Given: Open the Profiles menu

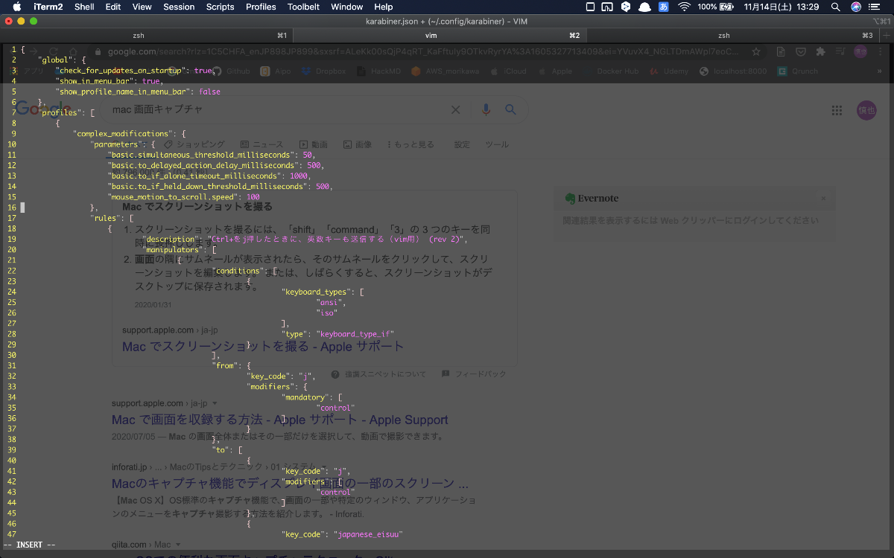Looking at the screenshot, I should tap(261, 7).
